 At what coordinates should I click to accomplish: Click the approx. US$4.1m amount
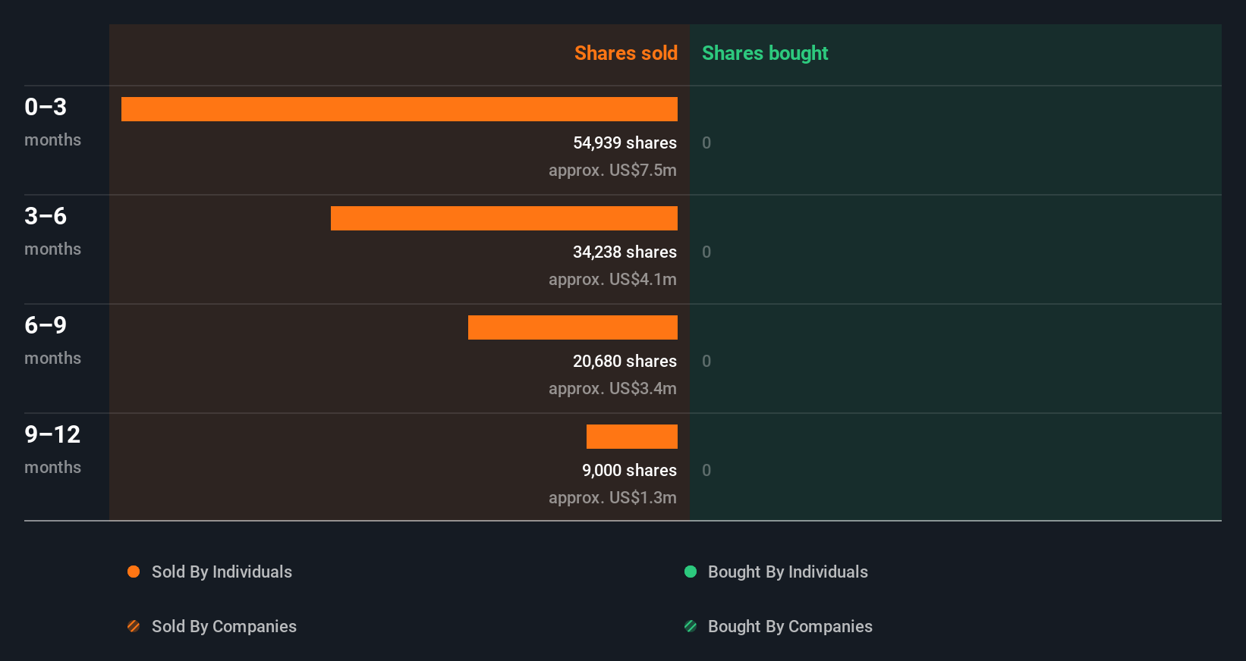coord(612,280)
